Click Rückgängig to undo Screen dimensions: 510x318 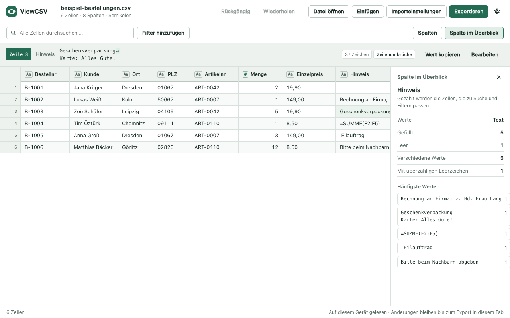[236, 12]
